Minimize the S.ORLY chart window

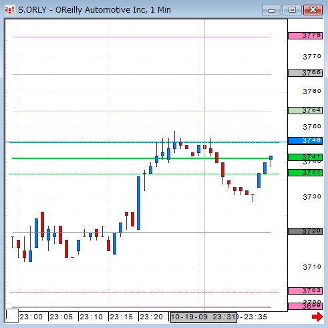click(271, 10)
